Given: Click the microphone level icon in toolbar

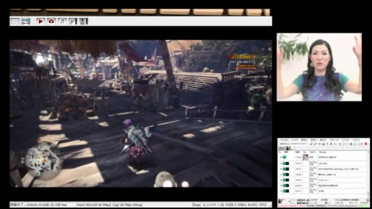Looking at the screenshot, I should [x=73, y=21].
